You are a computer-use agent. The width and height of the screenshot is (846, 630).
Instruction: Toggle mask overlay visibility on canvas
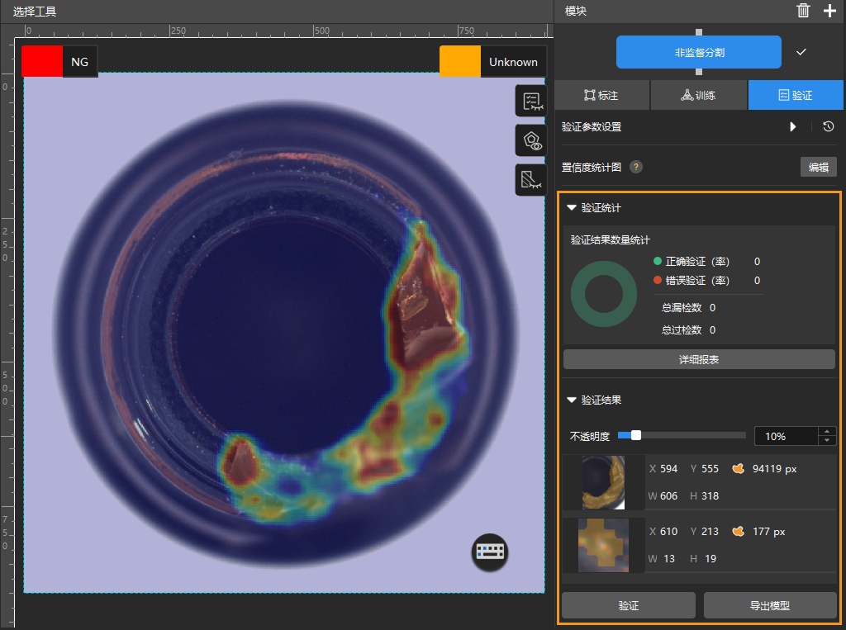click(530, 179)
